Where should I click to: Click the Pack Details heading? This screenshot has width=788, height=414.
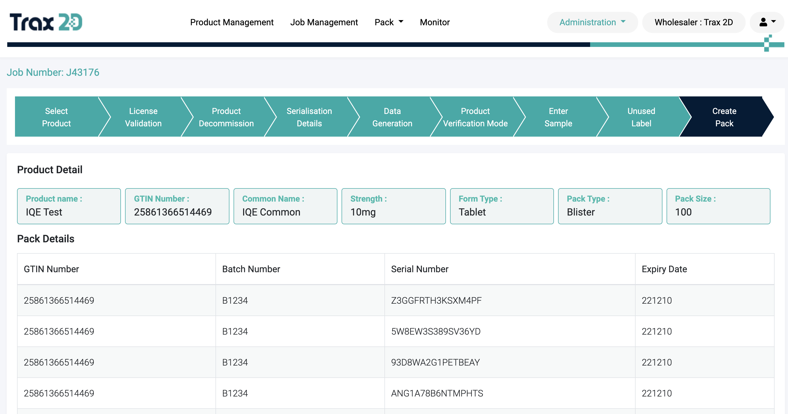[46, 239]
